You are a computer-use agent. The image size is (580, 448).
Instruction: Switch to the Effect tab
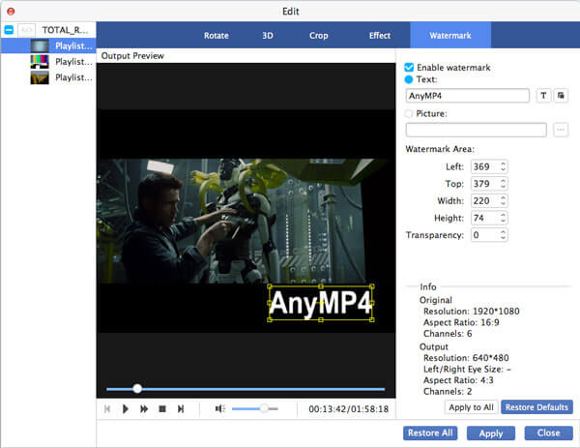380,36
